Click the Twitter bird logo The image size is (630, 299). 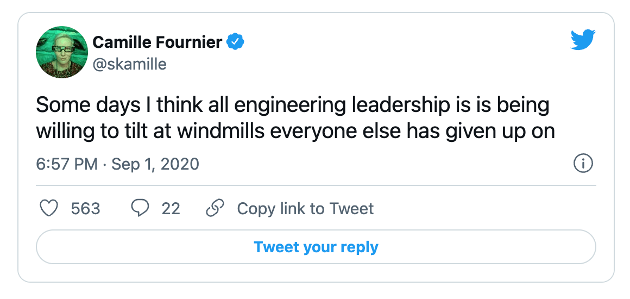coord(583,40)
